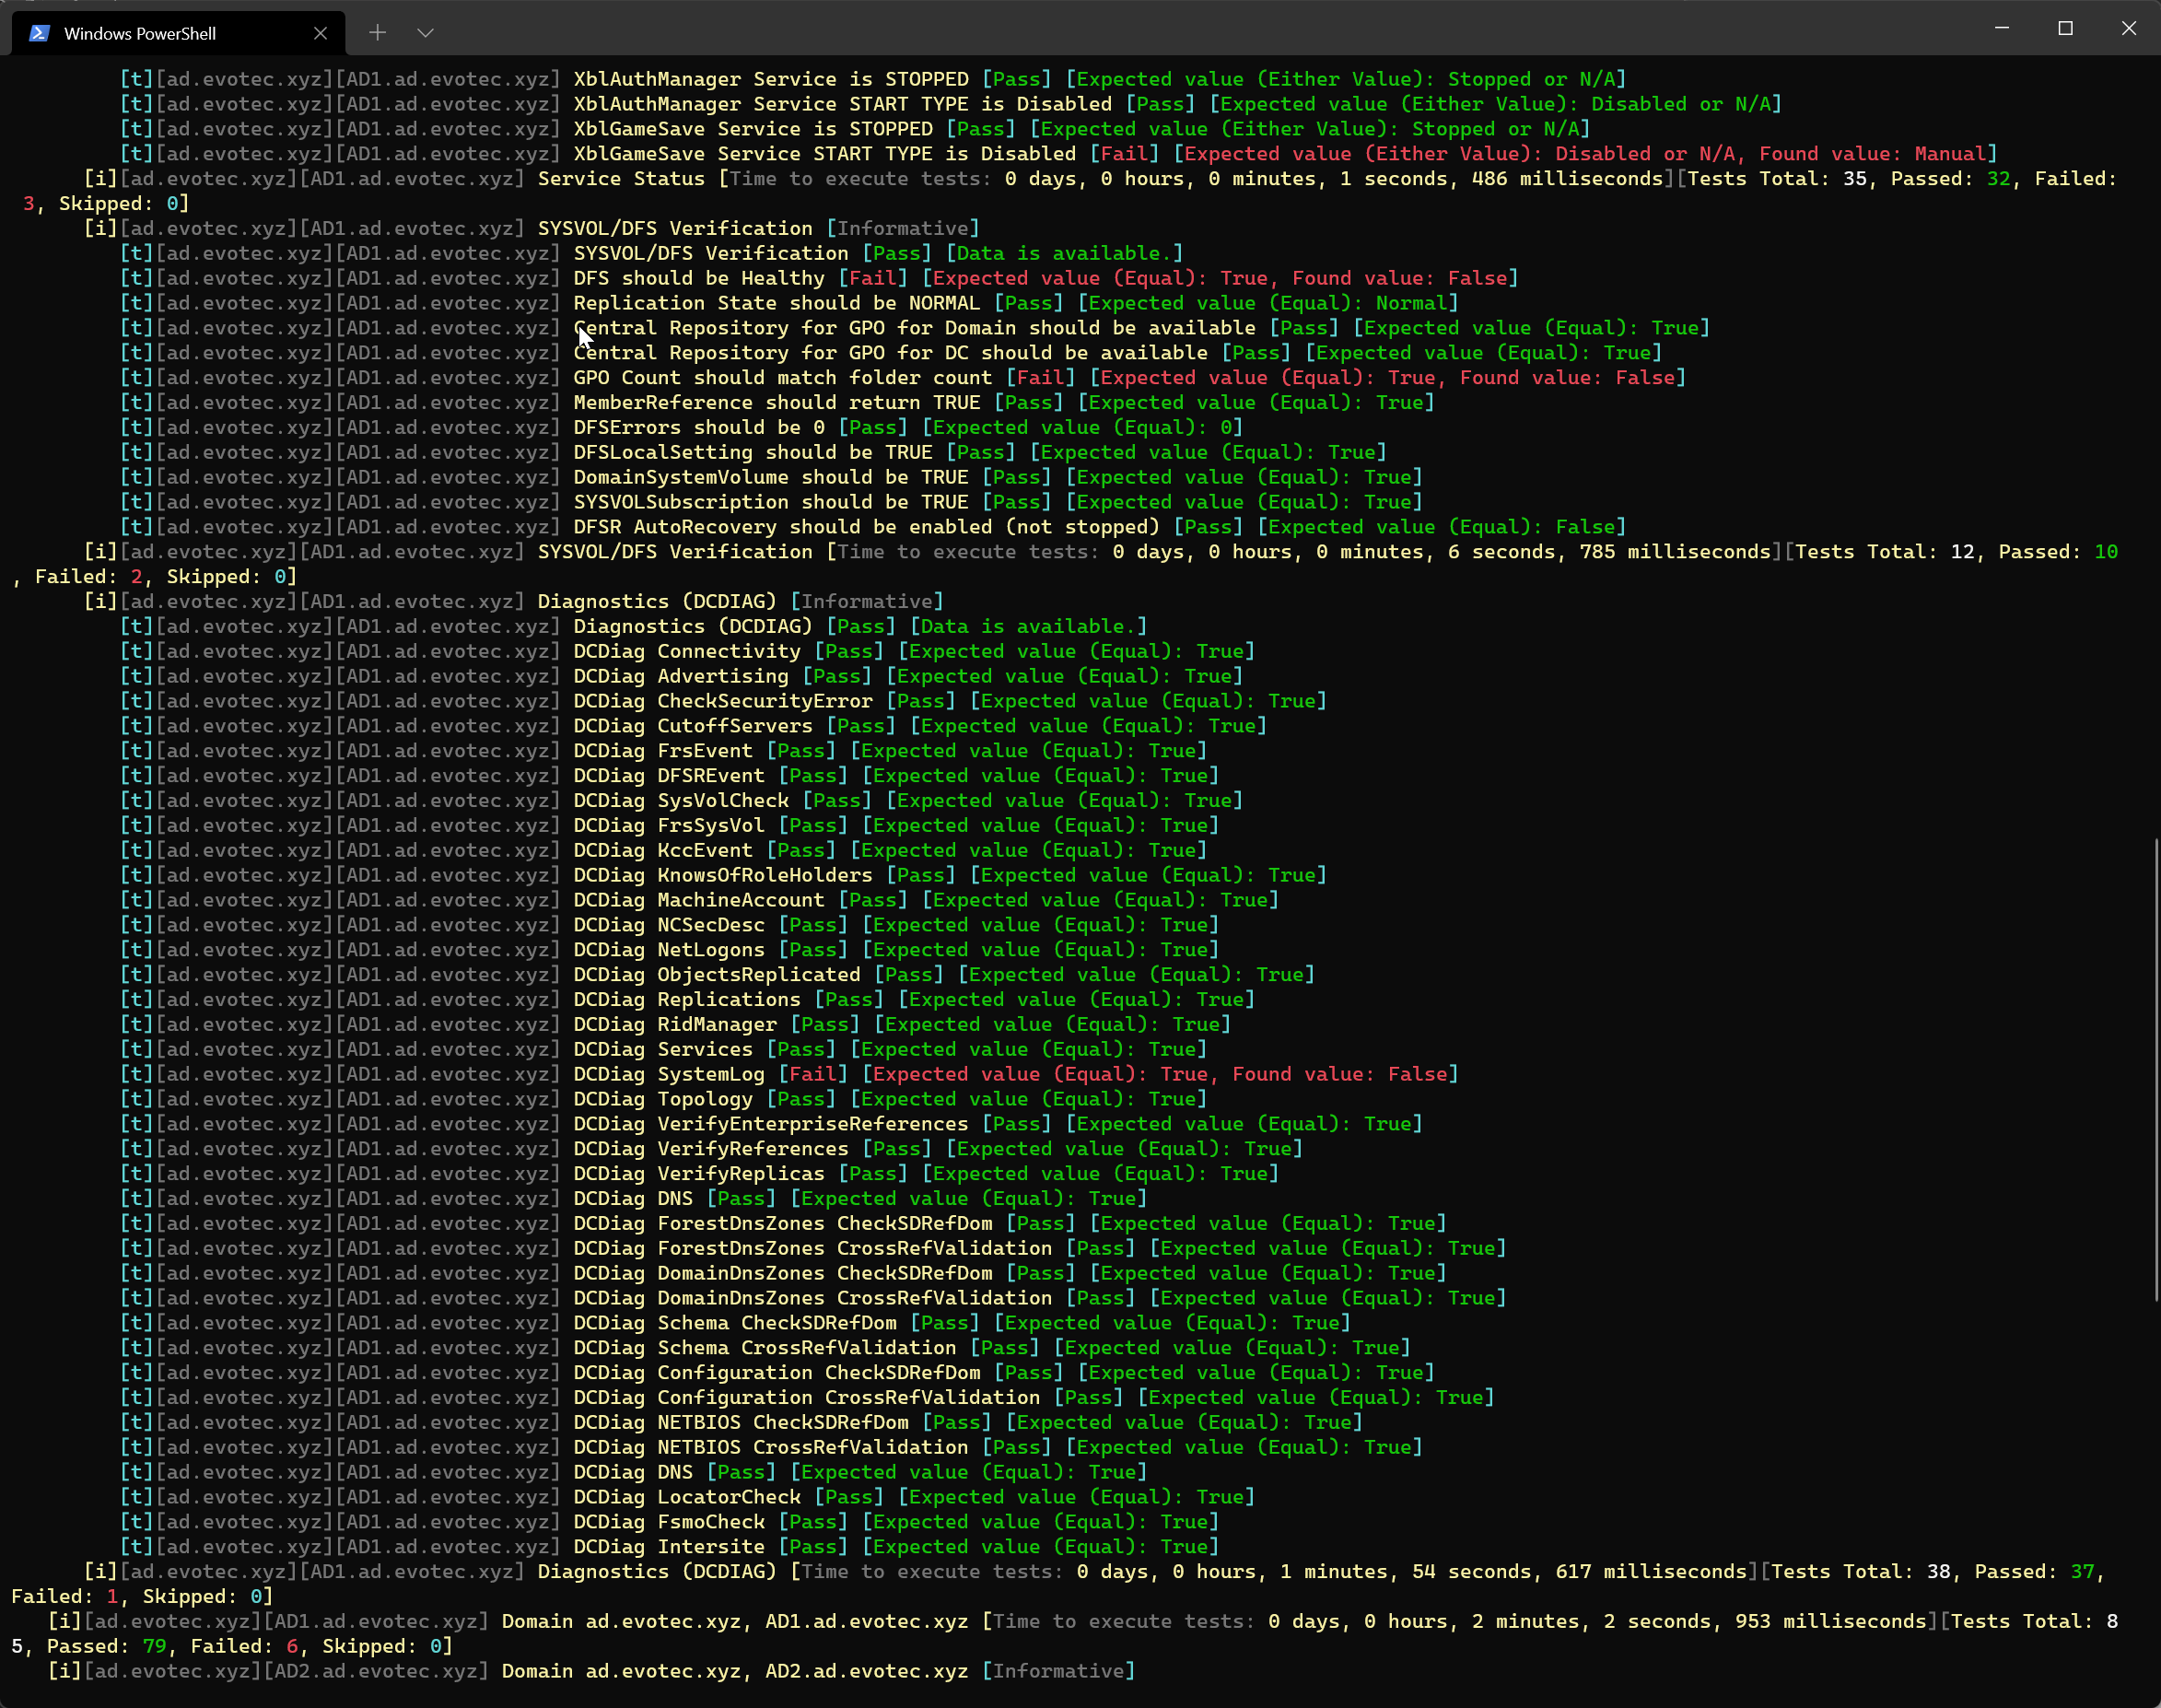Screen dimensions: 2161x1708
Task: Close the Windows PowerShell tab
Action: pyautogui.click(x=320, y=32)
